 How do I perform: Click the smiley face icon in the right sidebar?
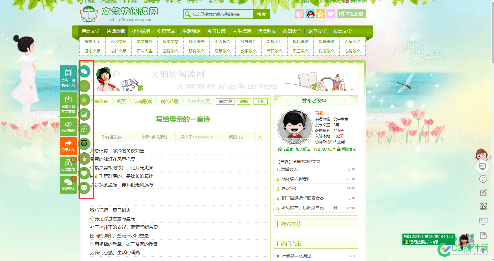click(x=483, y=179)
